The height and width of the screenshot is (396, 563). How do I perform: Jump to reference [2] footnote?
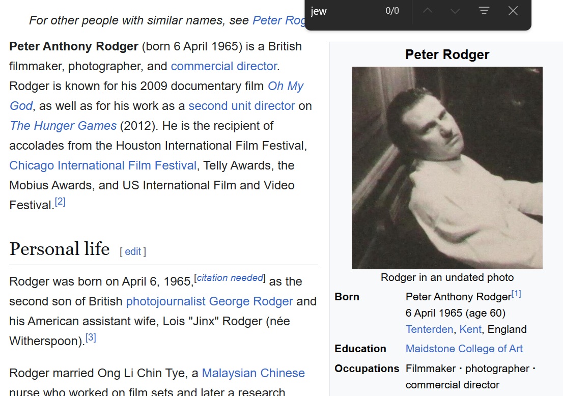click(x=60, y=202)
